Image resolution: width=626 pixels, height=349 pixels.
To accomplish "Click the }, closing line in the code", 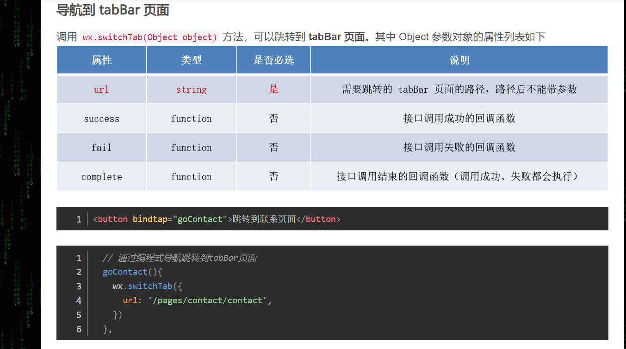I will (108, 329).
